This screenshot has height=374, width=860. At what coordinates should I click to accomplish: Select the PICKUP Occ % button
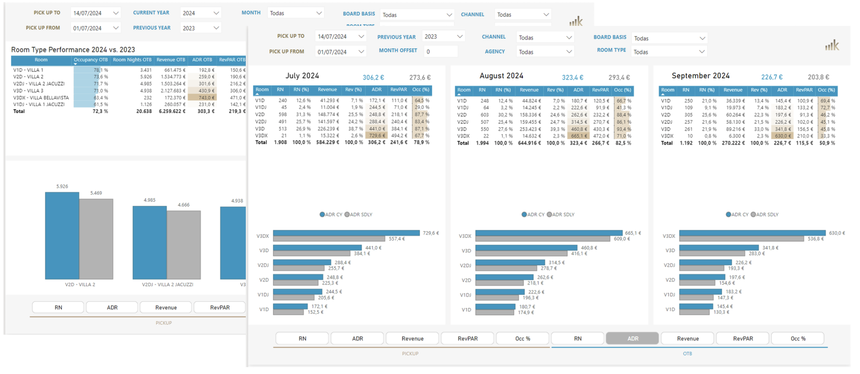pyautogui.click(x=522, y=338)
